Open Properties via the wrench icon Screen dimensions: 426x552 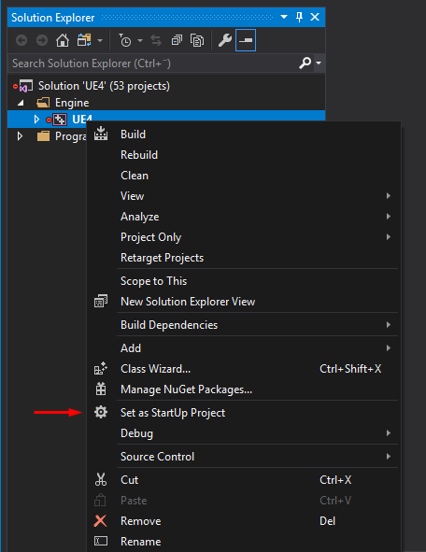[224, 40]
